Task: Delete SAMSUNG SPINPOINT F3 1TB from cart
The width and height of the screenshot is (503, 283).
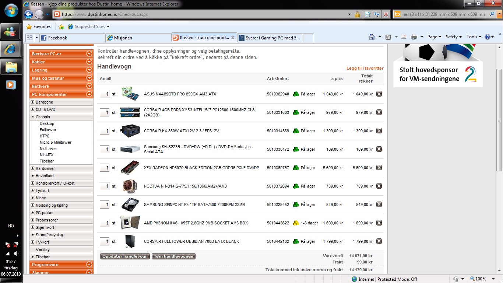Action: tap(379, 205)
